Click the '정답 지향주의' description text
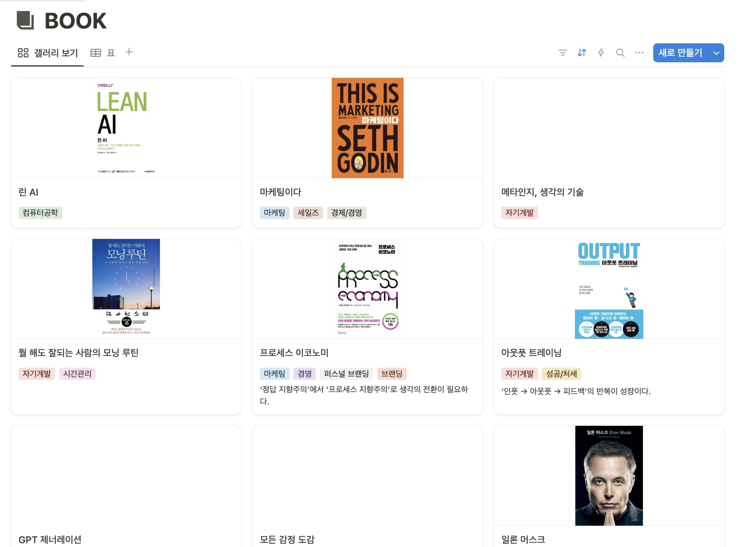This screenshot has height=547, width=741. [x=364, y=395]
